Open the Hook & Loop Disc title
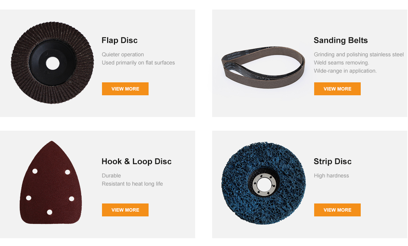 [136, 162]
